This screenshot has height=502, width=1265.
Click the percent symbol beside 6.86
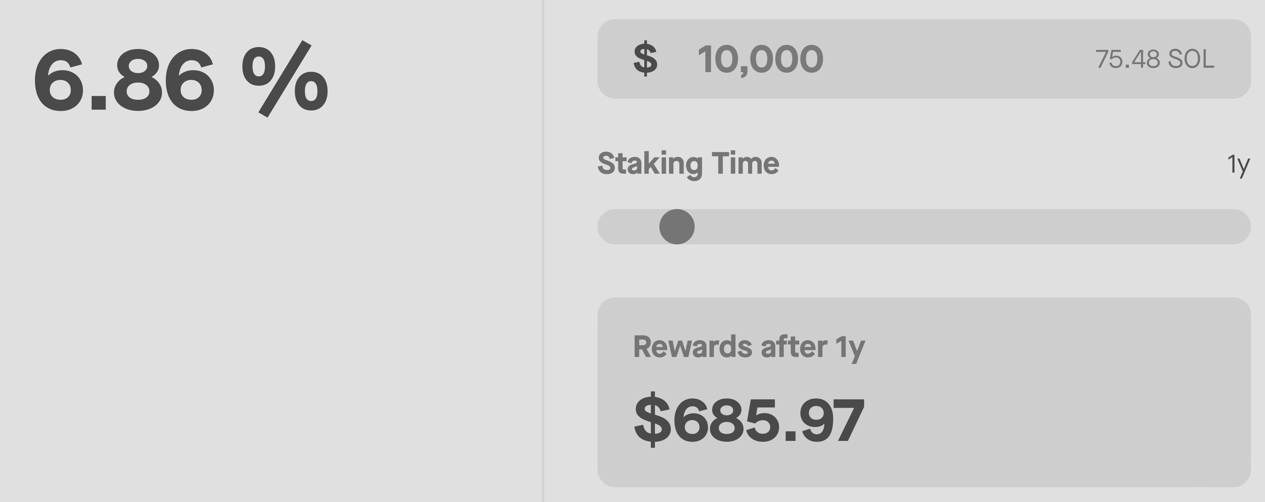pos(285,79)
